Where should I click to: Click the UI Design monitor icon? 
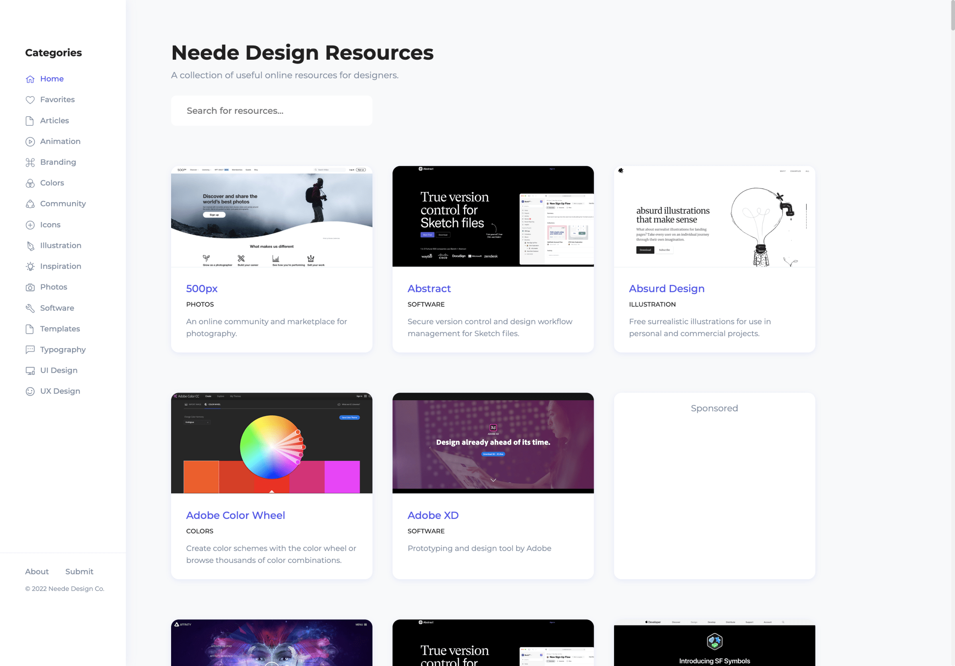tap(30, 371)
